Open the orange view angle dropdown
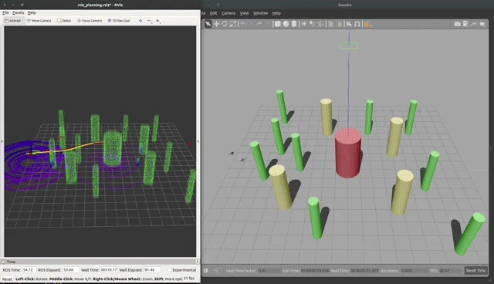Image resolution: width=494 pixels, height=284 pixels. click(367, 25)
